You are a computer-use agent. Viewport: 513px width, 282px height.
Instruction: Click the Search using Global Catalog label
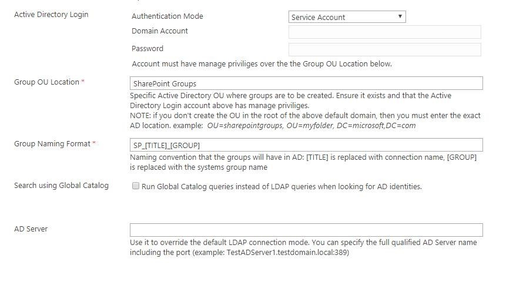click(x=61, y=186)
